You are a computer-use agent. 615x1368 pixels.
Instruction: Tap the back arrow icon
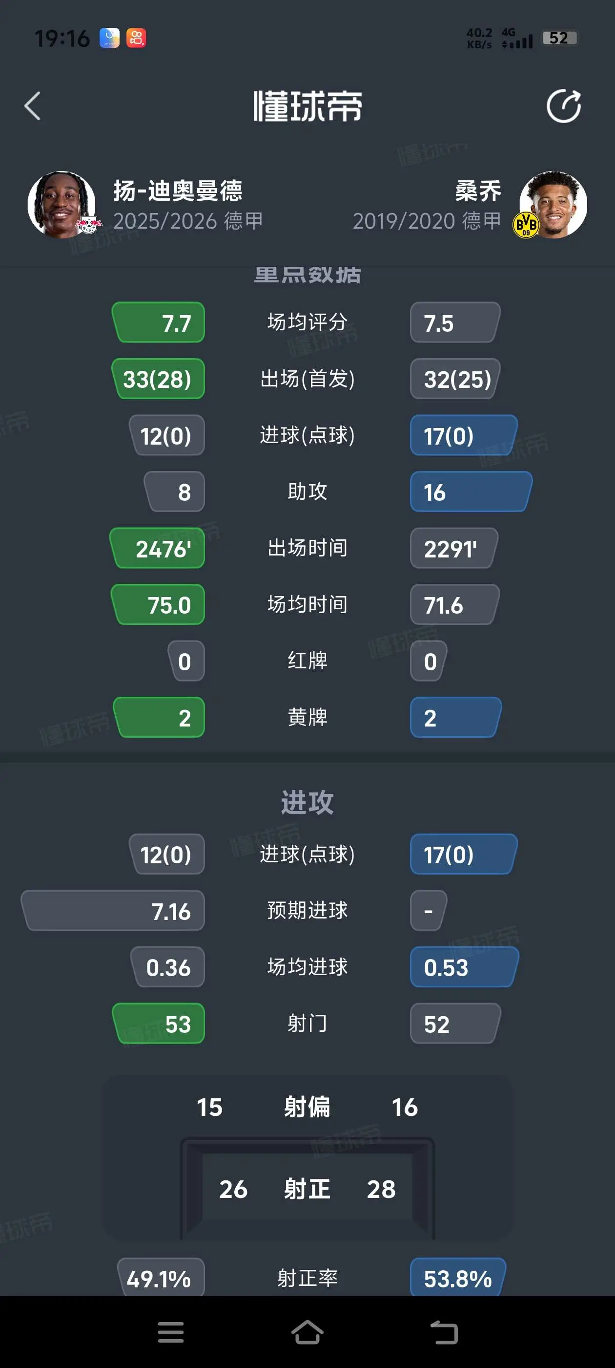point(32,106)
